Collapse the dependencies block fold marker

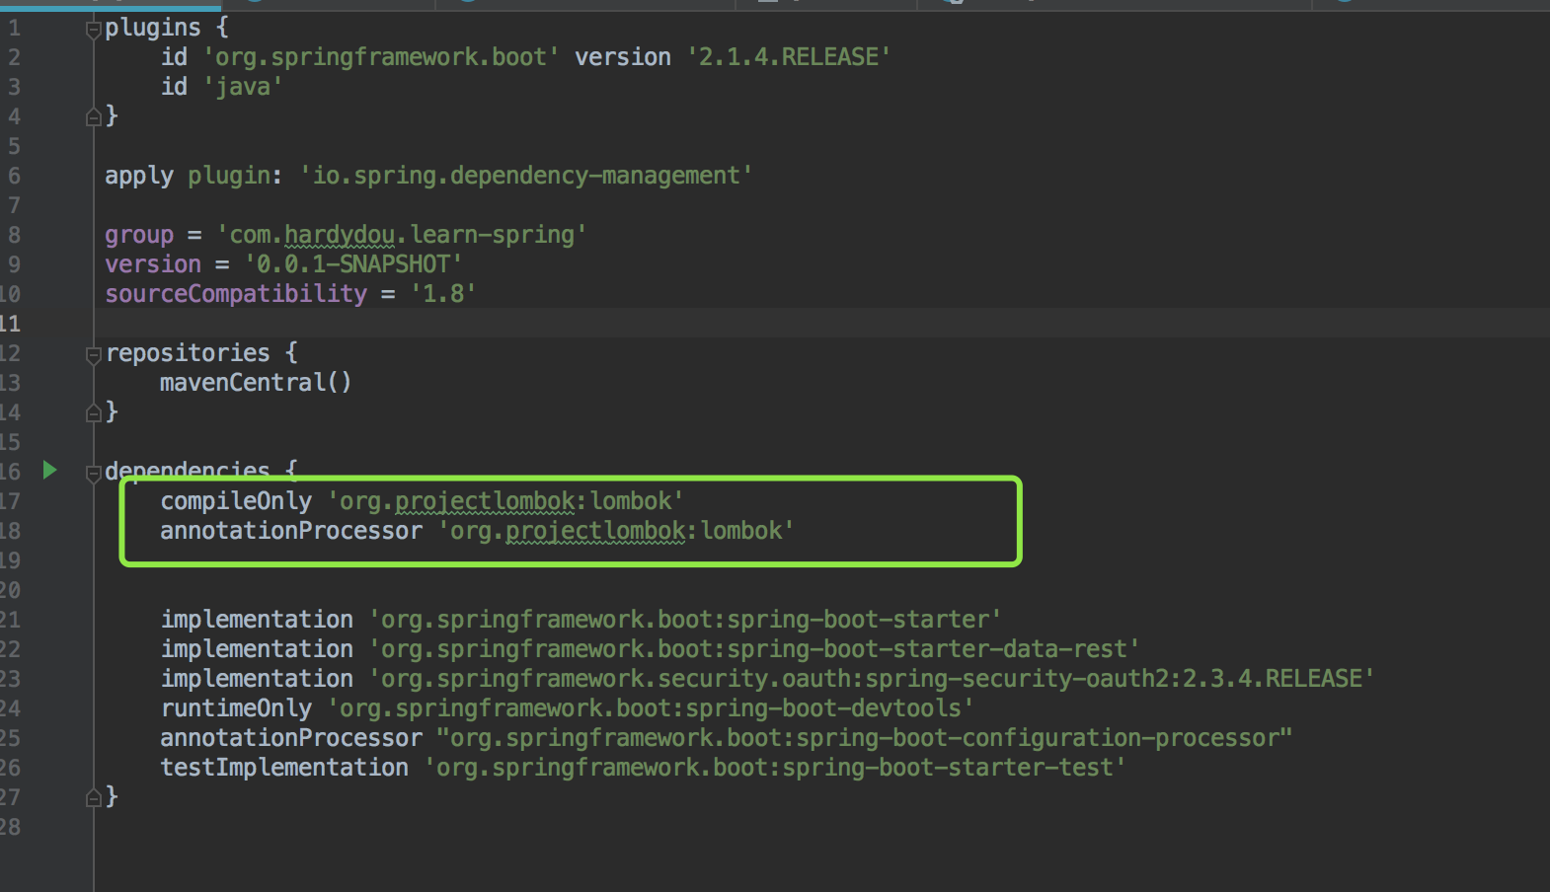[93, 473]
